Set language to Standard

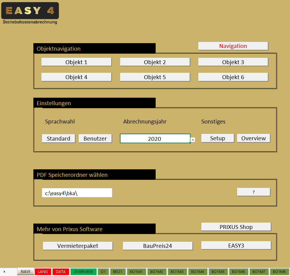[x=58, y=138]
